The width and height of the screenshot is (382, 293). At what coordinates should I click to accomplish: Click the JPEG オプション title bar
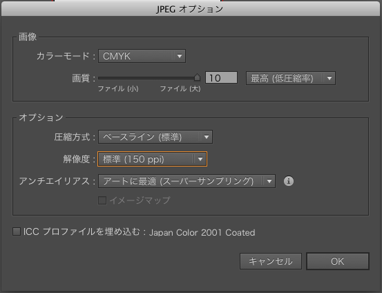pos(191,9)
